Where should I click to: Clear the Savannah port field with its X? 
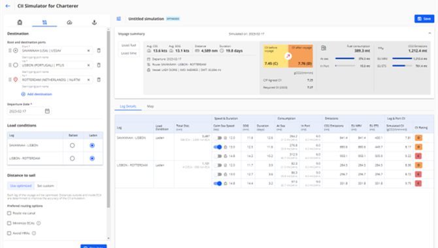point(88,50)
